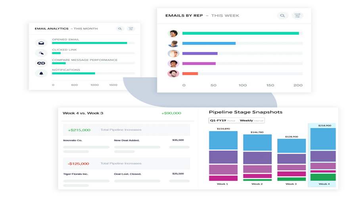
Task: Click the first rep avatar with the green bar
Action: pyautogui.click(x=173, y=33)
